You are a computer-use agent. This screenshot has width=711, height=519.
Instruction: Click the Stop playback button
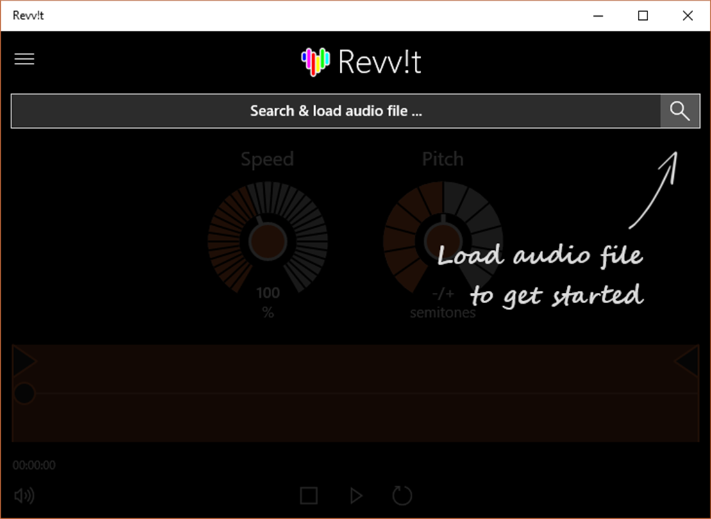[x=309, y=495]
